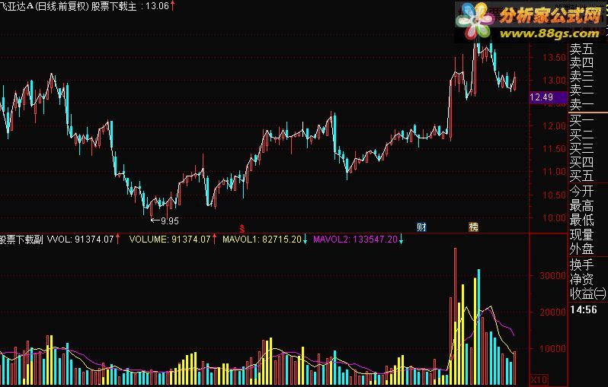Click the 股票下载主 : 13.06 indicator value

133,6
